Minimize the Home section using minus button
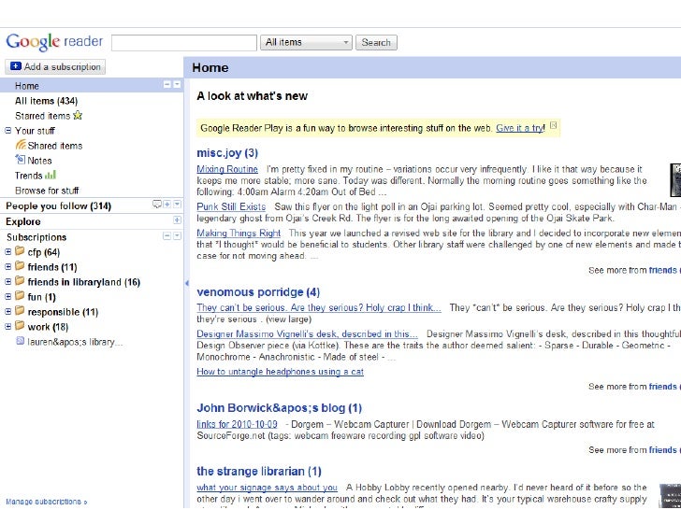This screenshot has height=510, width=681. point(167,85)
